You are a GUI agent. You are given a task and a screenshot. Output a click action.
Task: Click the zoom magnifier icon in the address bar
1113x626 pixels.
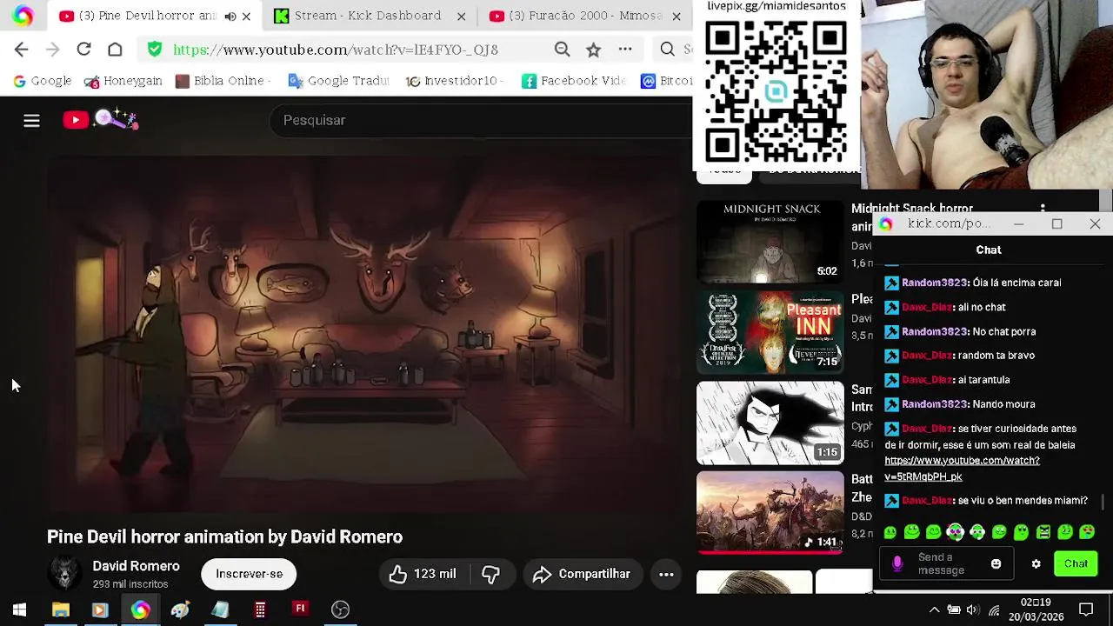point(563,50)
